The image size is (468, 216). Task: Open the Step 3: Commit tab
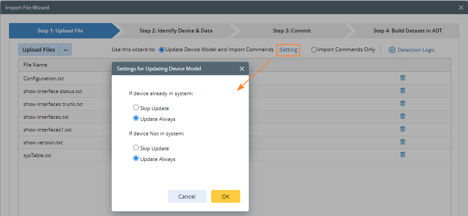coord(292,31)
